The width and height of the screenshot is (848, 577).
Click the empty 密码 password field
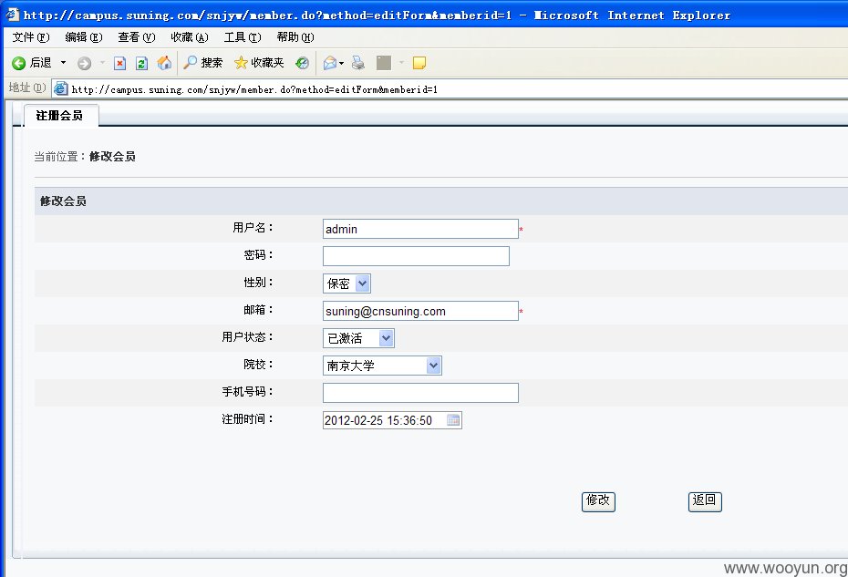tap(416, 256)
